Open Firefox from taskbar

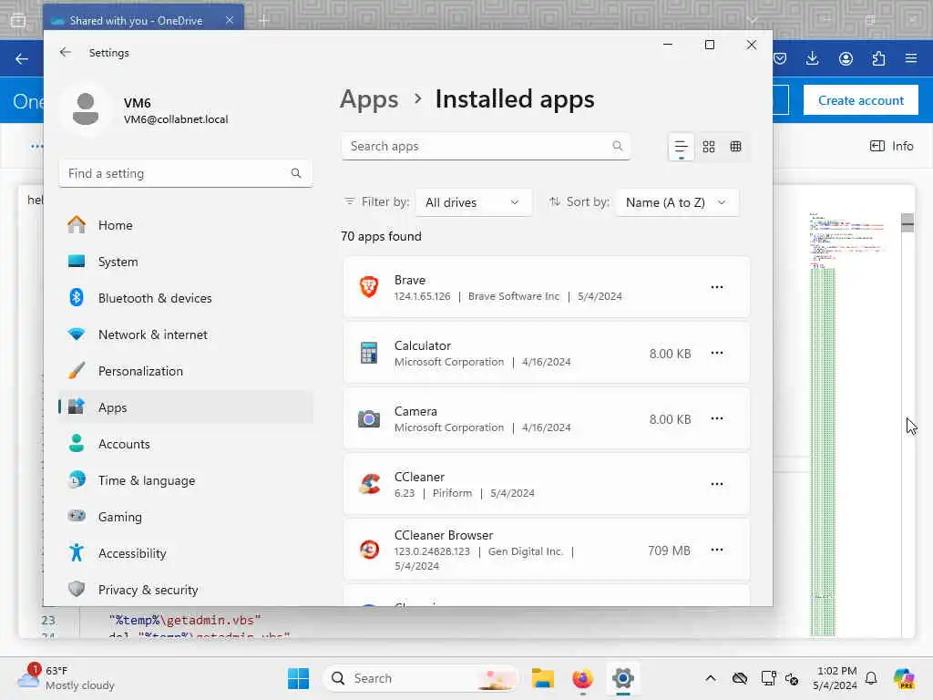point(582,678)
